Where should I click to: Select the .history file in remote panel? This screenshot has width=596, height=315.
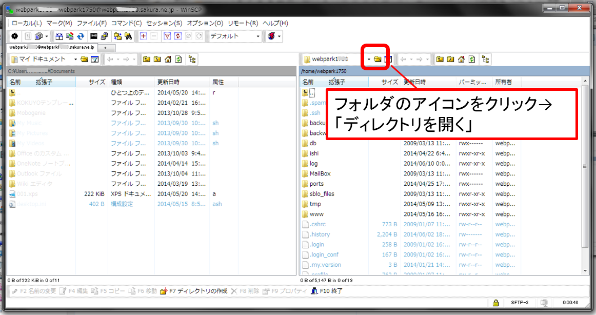click(x=320, y=234)
